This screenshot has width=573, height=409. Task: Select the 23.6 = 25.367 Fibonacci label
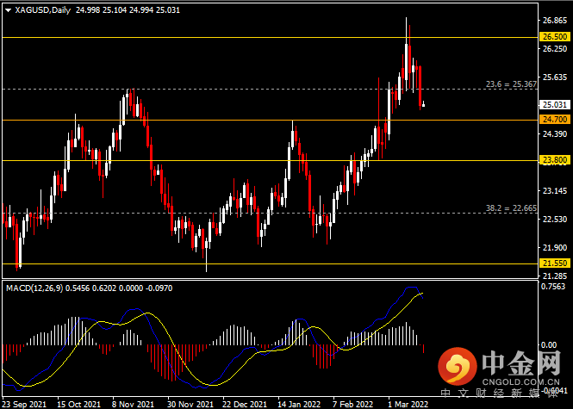click(x=511, y=84)
